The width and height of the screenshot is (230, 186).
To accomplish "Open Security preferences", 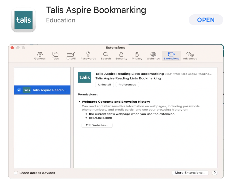I will tap(121, 55).
